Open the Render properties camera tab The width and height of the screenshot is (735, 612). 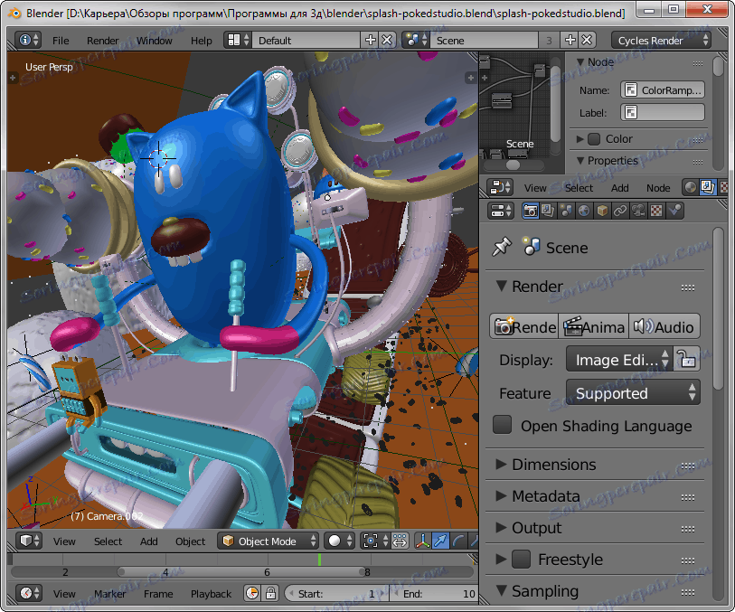(532, 211)
